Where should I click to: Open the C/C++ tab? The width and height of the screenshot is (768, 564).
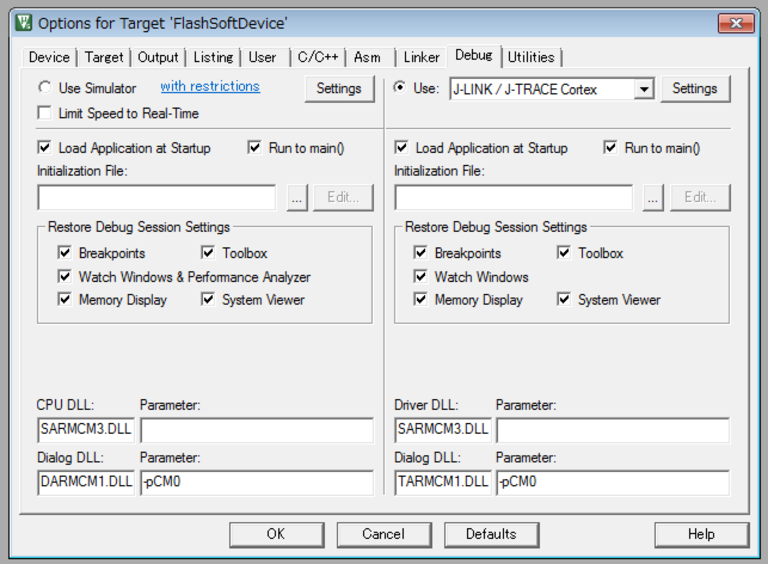[318, 57]
